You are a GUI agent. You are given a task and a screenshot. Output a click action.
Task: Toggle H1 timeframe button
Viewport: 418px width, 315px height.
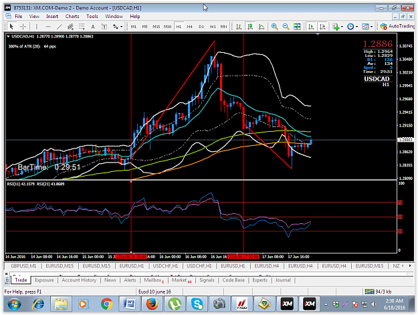179,26
